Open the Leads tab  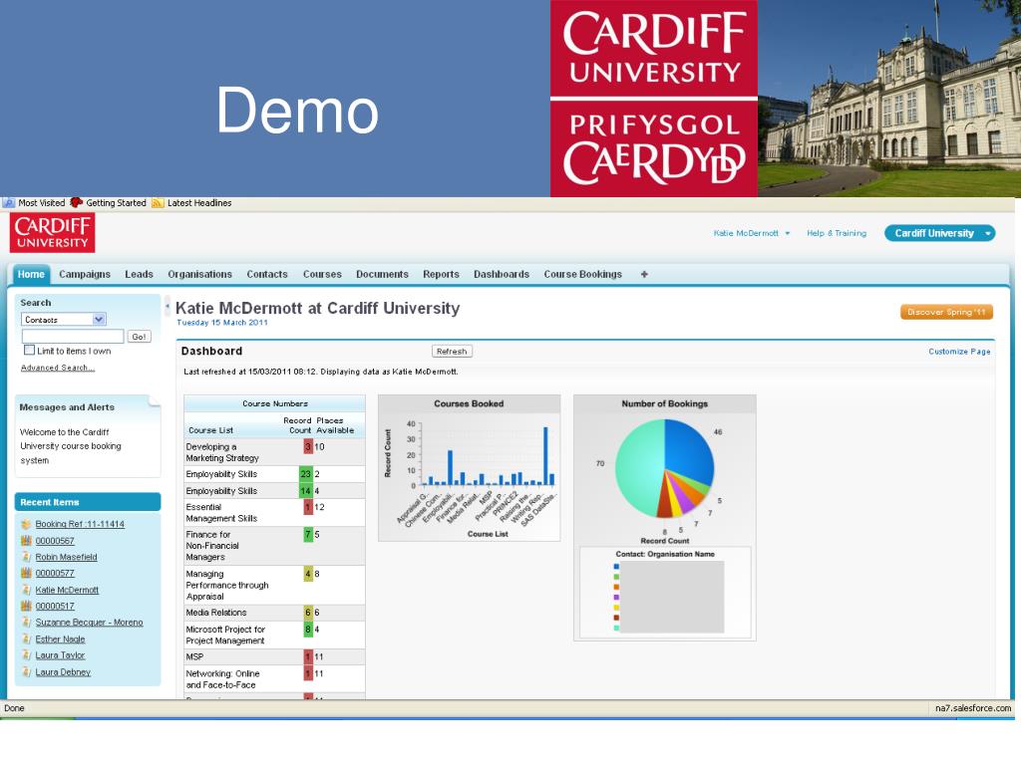(x=139, y=274)
